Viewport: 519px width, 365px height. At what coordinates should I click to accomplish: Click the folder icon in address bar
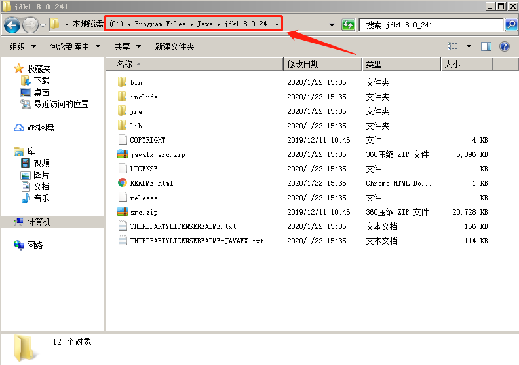point(55,24)
